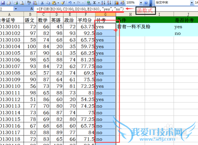Select column B header

pos(30,14)
